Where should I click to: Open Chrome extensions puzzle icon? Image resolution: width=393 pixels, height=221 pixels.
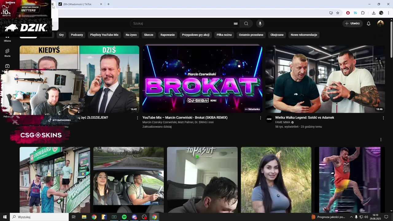tap(363, 13)
